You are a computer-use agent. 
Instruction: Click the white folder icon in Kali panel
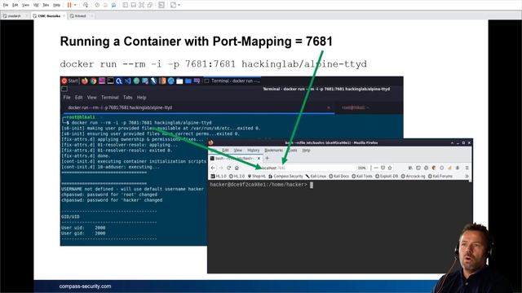click(x=179, y=81)
